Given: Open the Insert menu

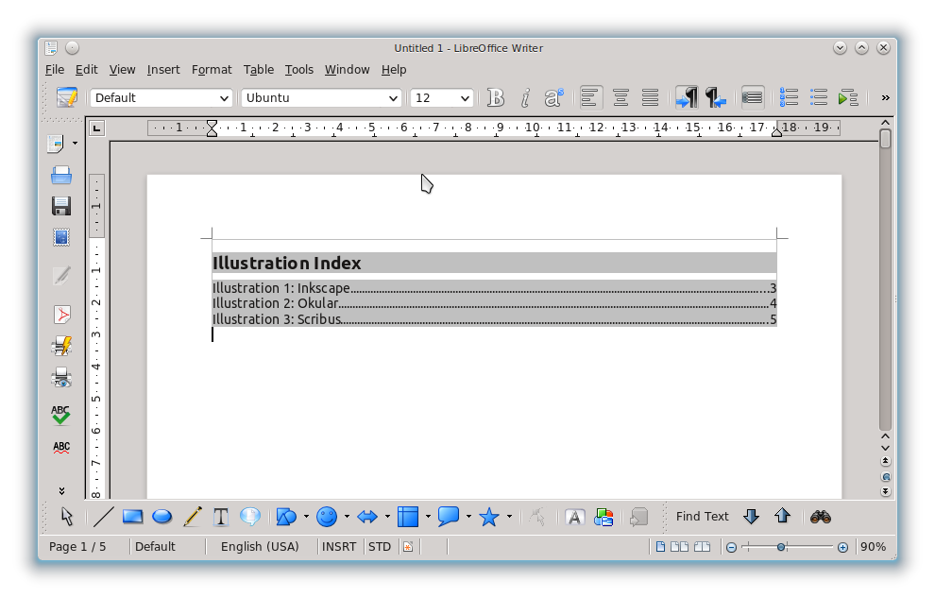Looking at the screenshot, I should [162, 69].
